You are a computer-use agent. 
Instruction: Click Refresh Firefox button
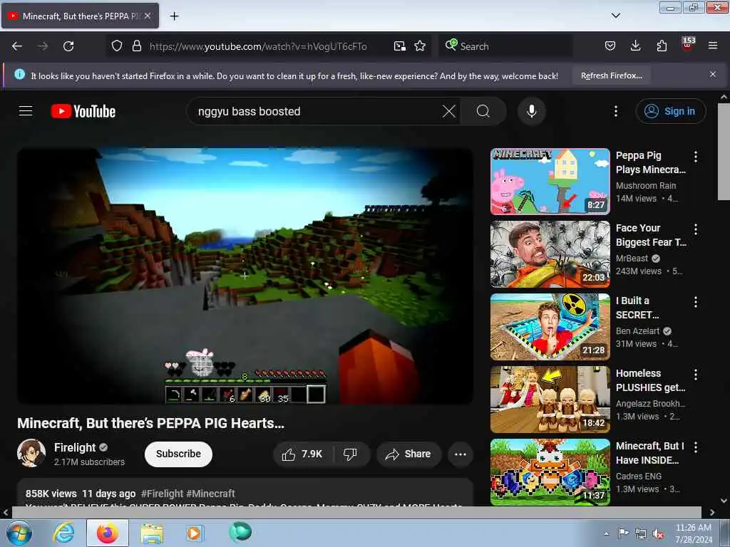[x=611, y=75]
